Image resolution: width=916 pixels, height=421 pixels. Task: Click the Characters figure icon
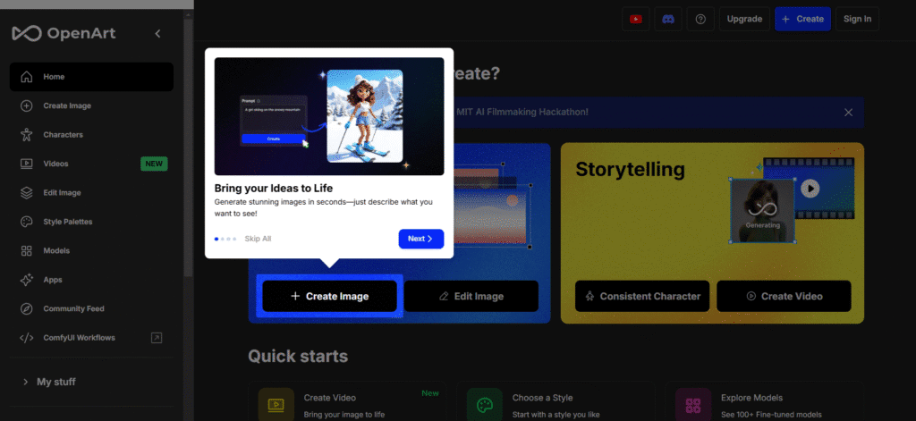26,135
